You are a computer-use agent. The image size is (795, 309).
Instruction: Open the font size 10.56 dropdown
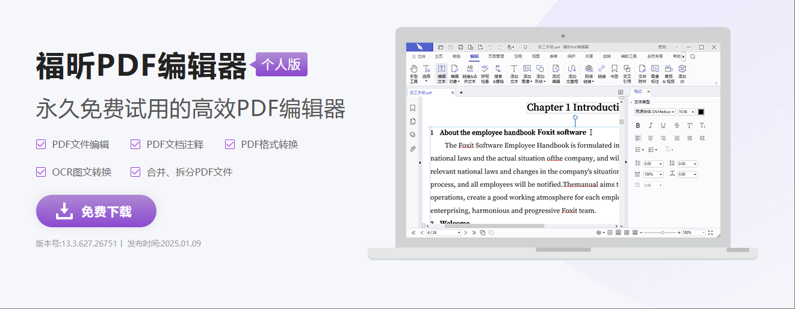click(x=686, y=112)
